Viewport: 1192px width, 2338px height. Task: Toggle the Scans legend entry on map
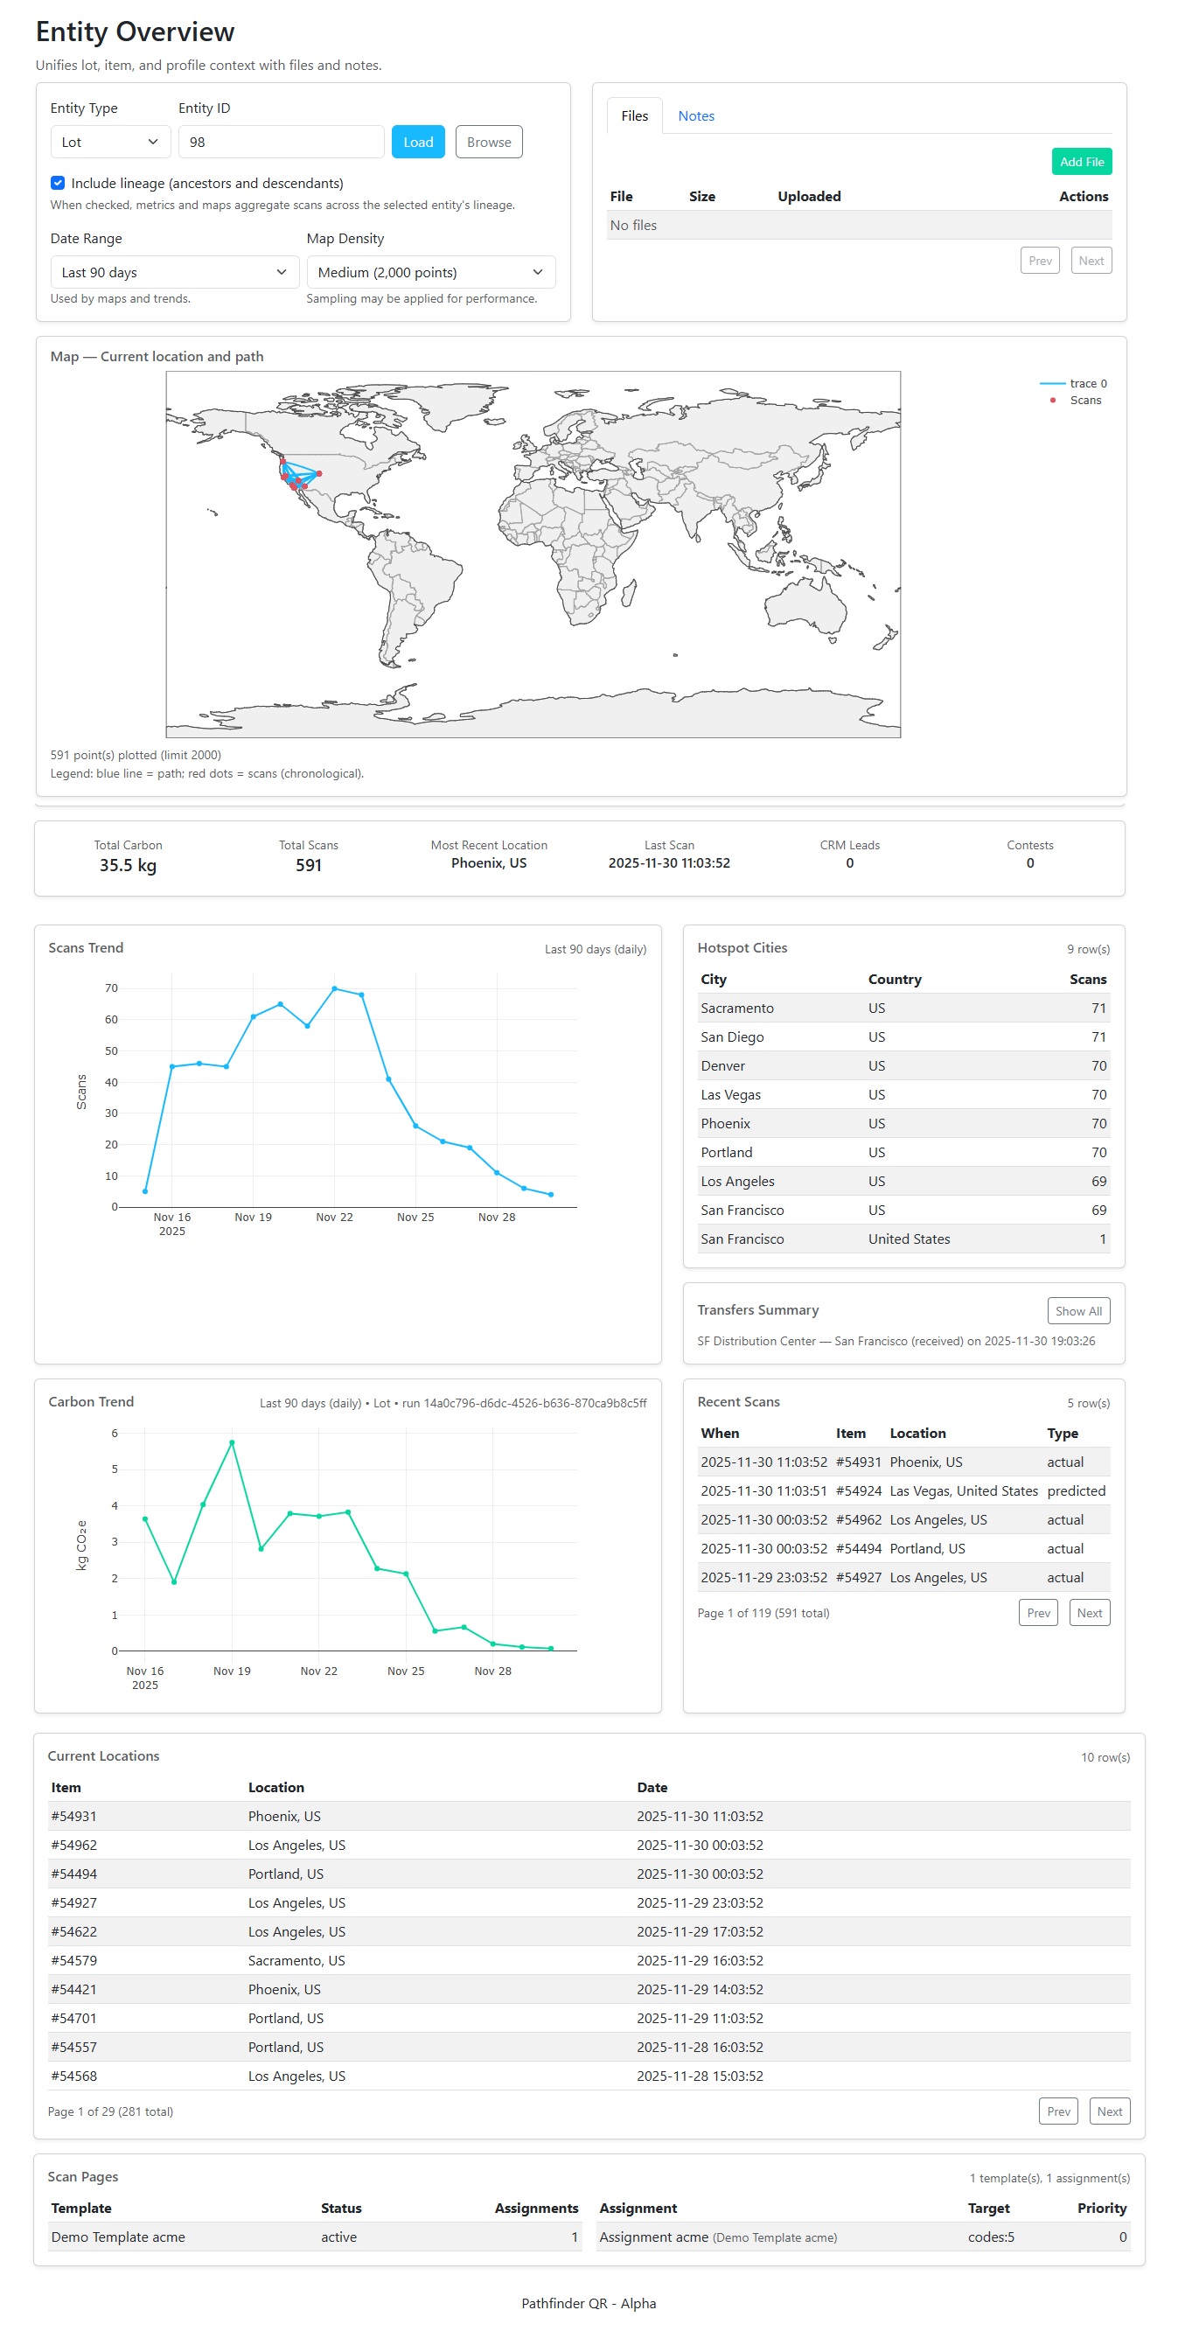point(1074,401)
